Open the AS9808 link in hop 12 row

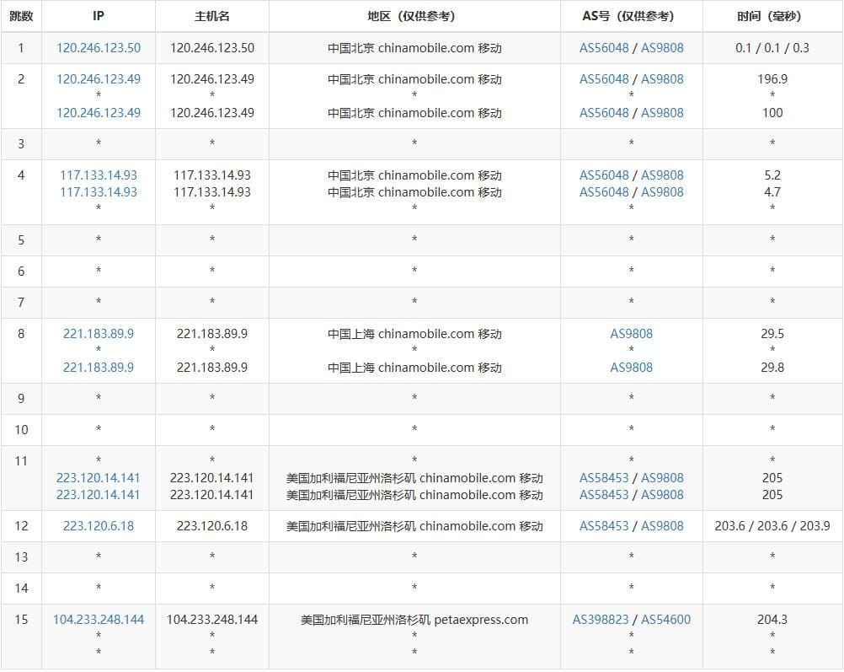(662, 526)
